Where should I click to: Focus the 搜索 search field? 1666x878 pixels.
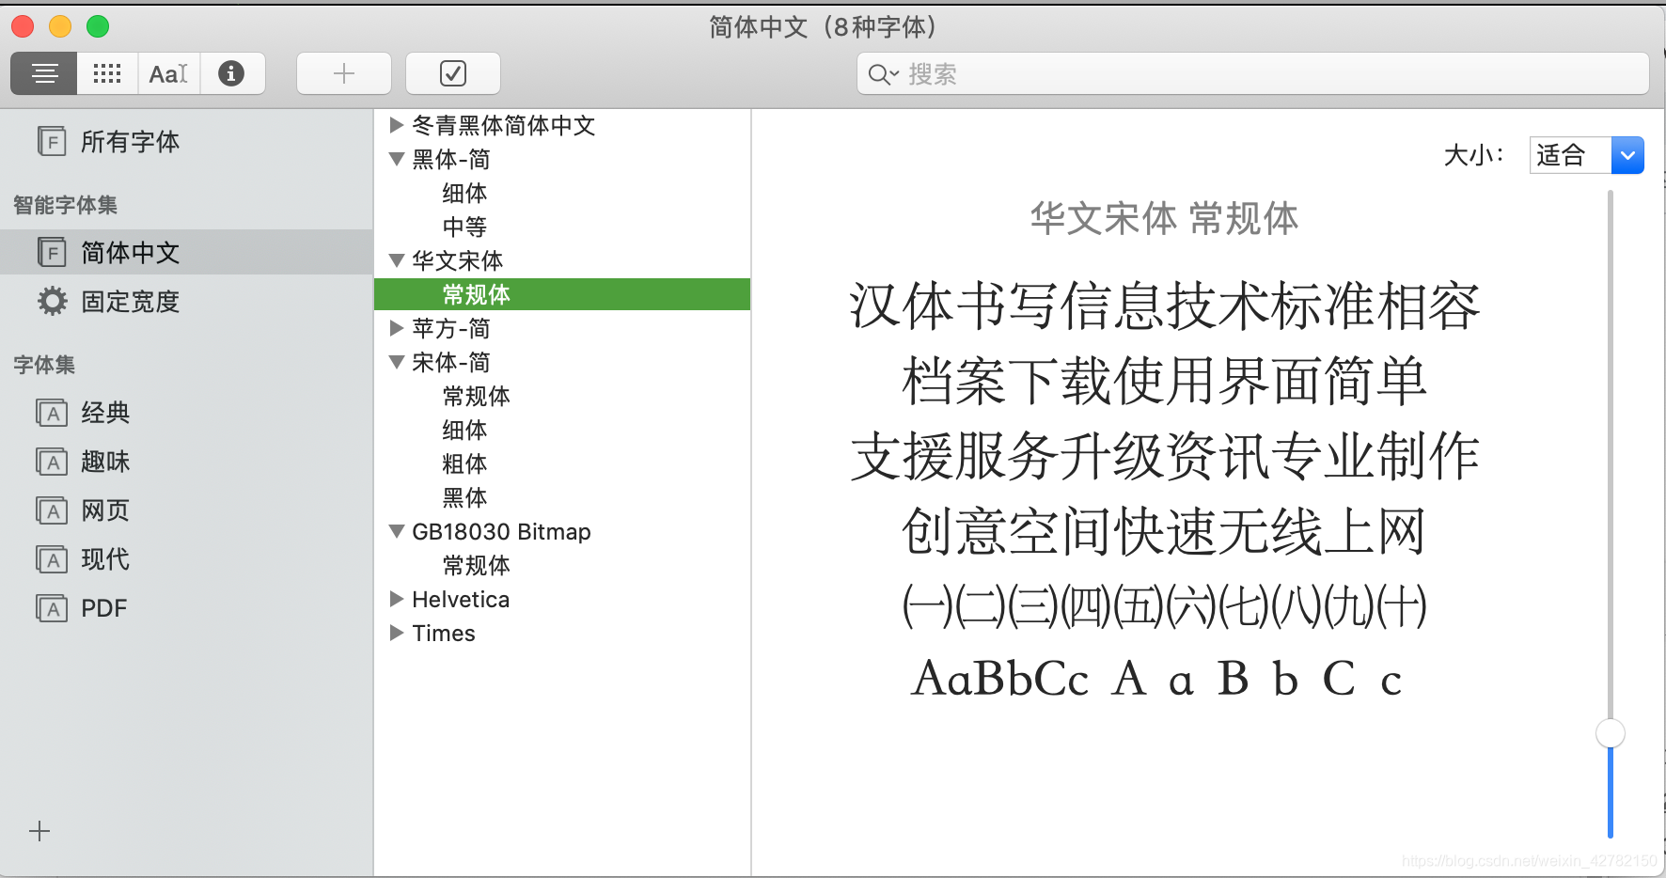tap(1252, 74)
